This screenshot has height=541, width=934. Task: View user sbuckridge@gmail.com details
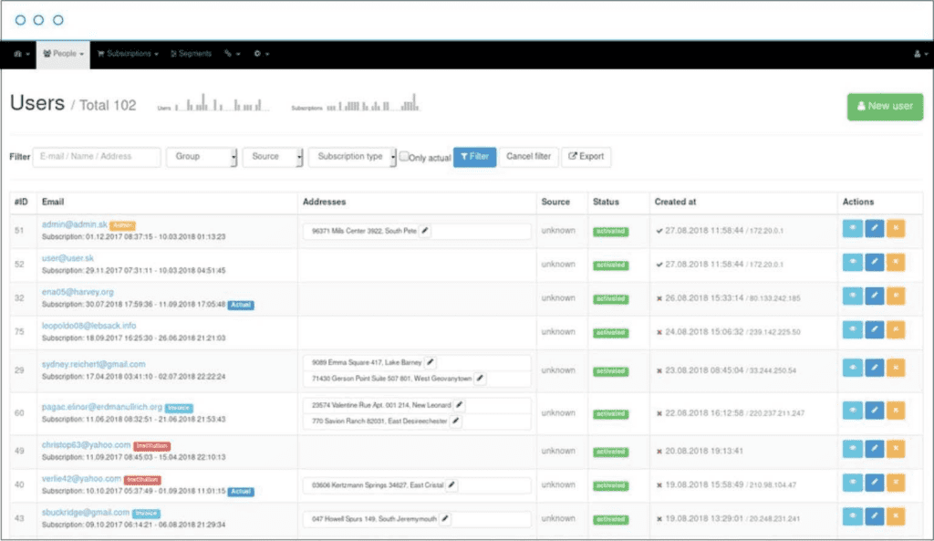853,516
